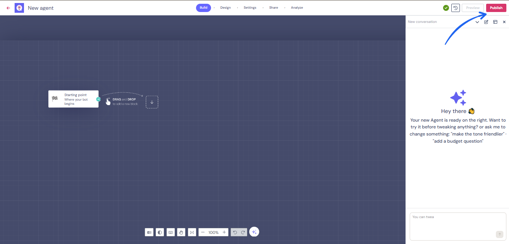Image resolution: width=509 pixels, height=244 pixels.
Task: Expand the New conversation chevron dropdown
Action: pos(477,22)
